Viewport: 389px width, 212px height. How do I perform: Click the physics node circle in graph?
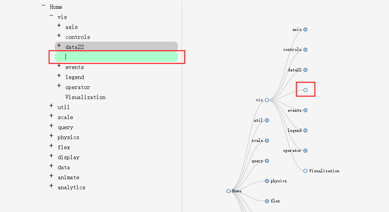267,181
